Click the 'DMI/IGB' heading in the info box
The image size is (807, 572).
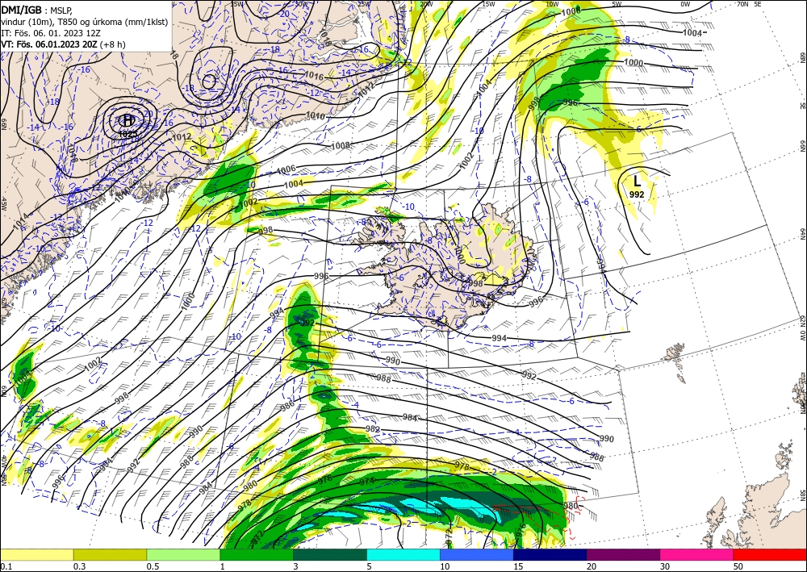[x=22, y=9]
